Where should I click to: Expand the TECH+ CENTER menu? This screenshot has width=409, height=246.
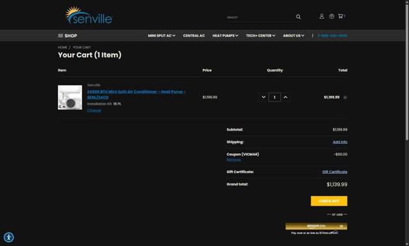261,36
